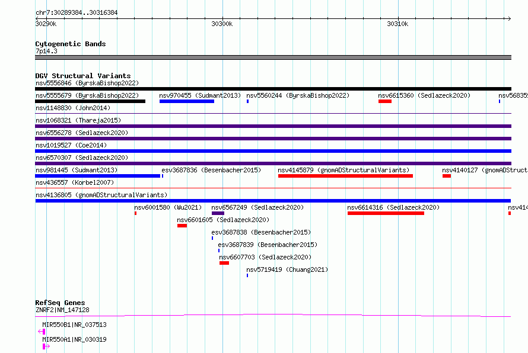Click the nsv6614316 (Sedlazeck2020) label
The height and width of the screenshot is (353, 528).
pyautogui.click(x=394, y=207)
